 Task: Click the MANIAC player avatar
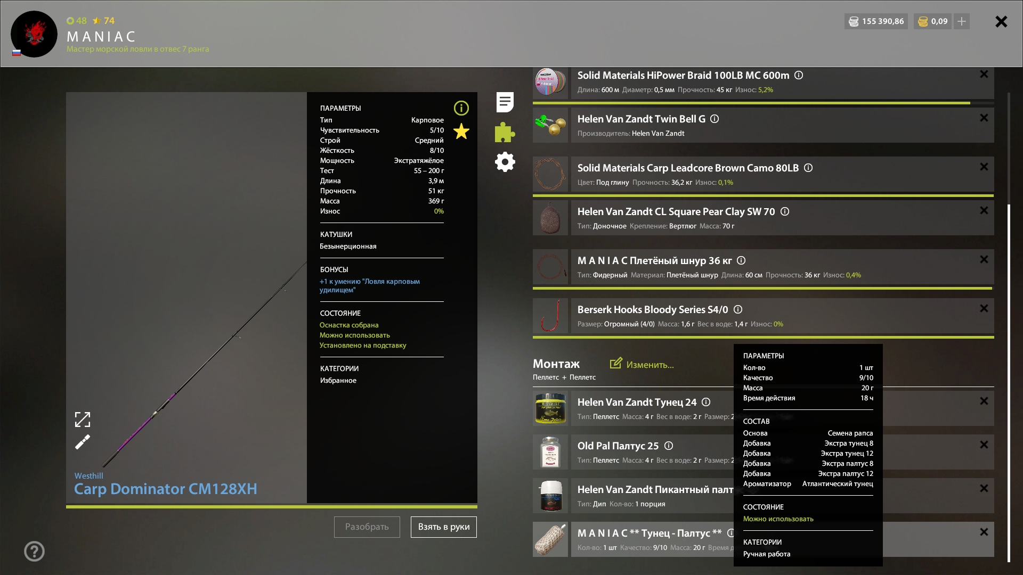pos(34,34)
